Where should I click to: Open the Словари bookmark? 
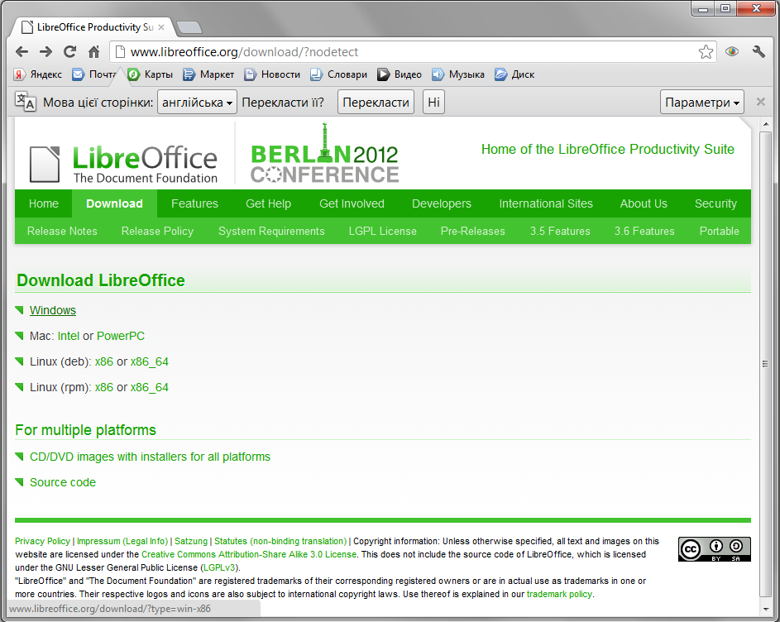tap(339, 74)
